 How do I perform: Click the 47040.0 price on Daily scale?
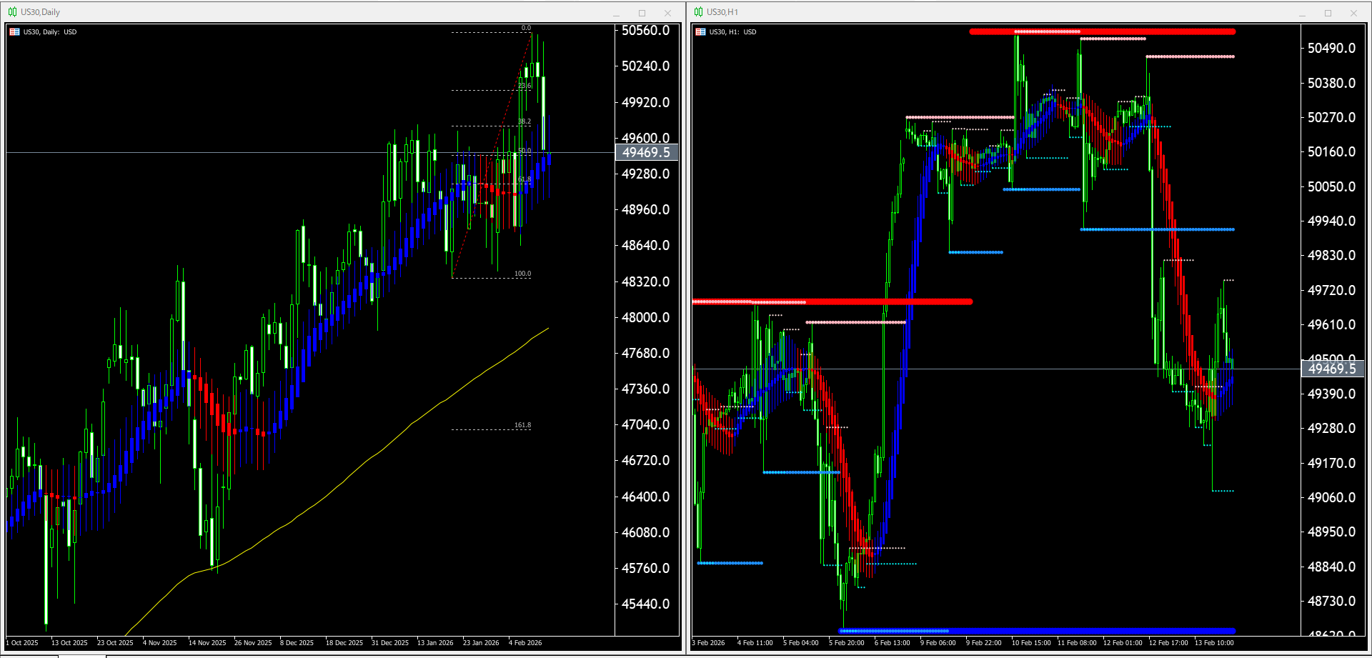646,424
